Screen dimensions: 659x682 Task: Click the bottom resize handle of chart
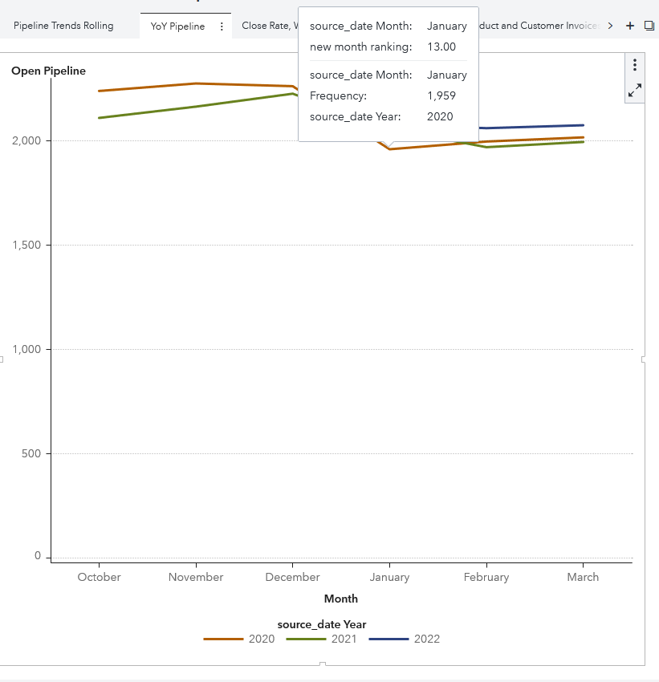tap(322, 664)
